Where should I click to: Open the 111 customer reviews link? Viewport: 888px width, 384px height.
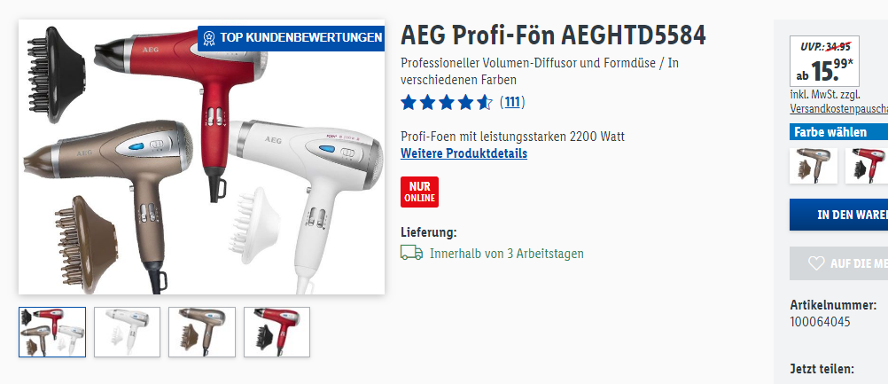[x=512, y=103]
